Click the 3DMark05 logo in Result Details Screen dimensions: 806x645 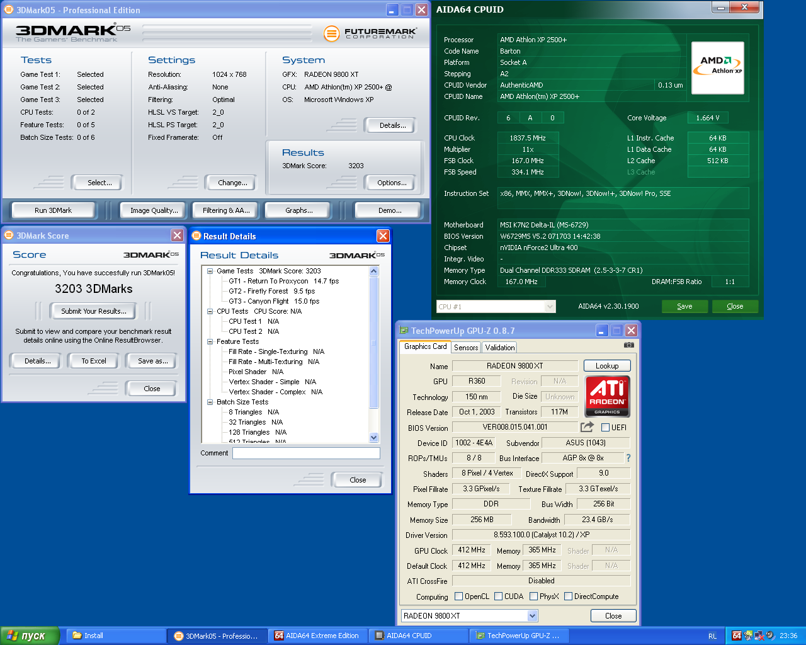(357, 255)
